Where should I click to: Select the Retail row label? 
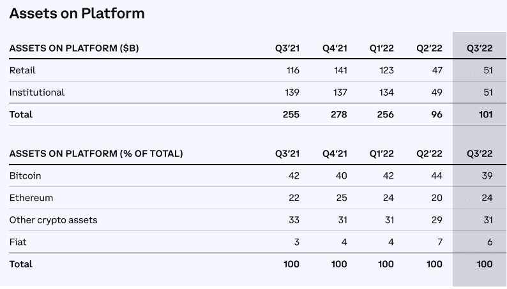coord(22,70)
